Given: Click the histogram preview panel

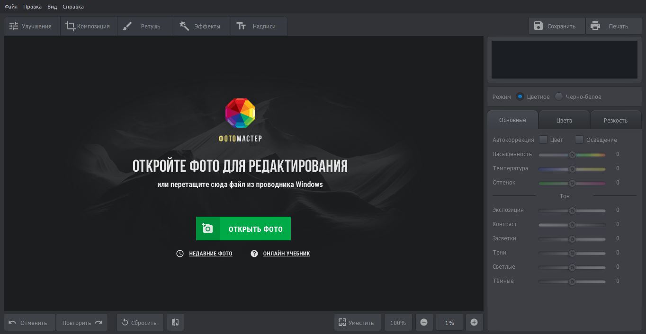Looking at the screenshot, I should (564, 60).
